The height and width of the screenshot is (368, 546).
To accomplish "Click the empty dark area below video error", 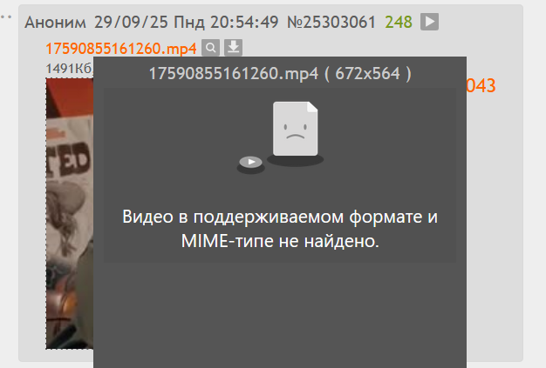I will pyautogui.click(x=280, y=314).
